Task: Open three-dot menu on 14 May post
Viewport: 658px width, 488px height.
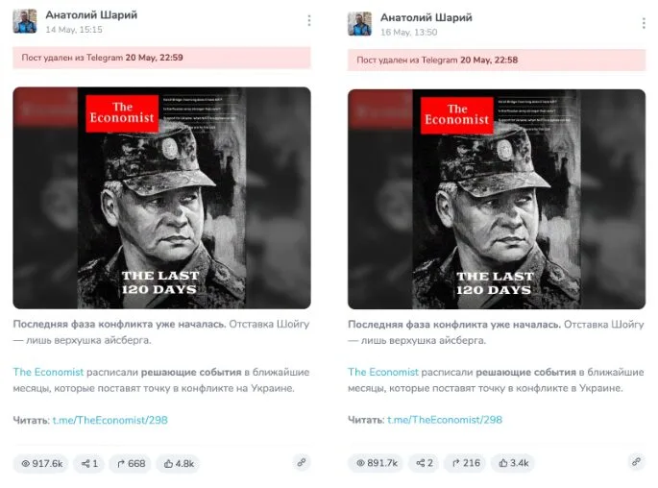Action: tap(309, 20)
